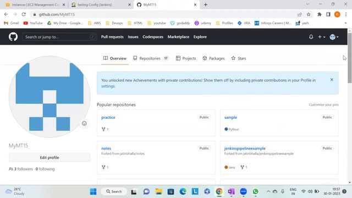Image resolution: width=352 pixels, height=198 pixels.
Task: Open the plus create-new dropdown
Action: (321, 37)
